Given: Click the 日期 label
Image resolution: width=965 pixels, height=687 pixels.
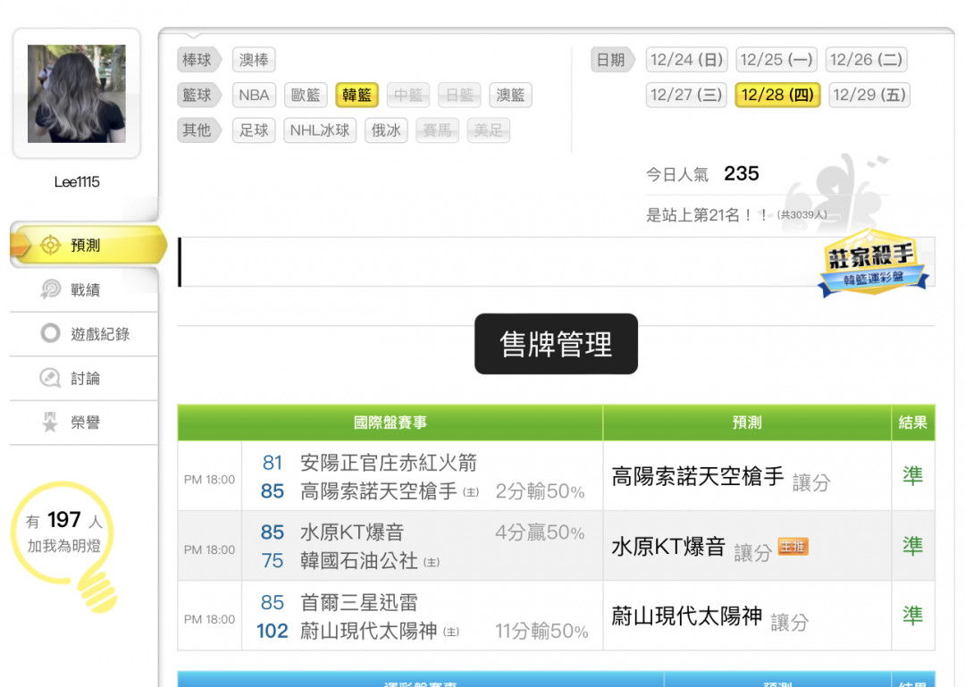Looking at the screenshot, I should coord(611,60).
